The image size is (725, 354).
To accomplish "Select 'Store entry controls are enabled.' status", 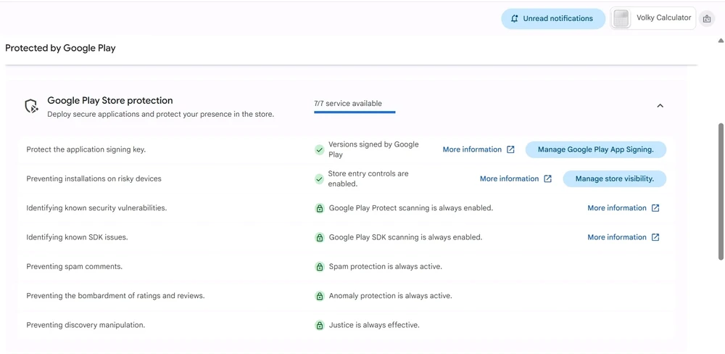I will [x=368, y=178].
